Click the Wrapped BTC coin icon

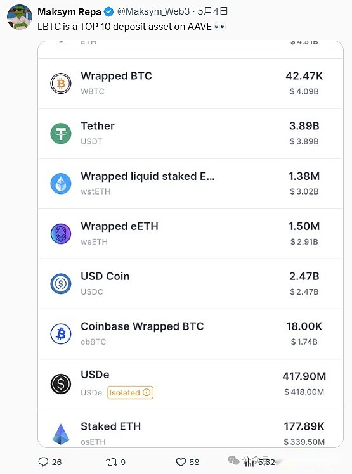pos(60,84)
